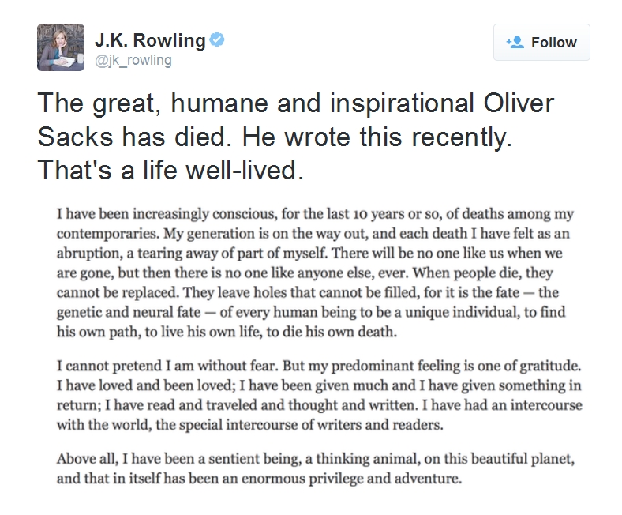This screenshot has width=622, height=515.
Task: Follow J.K. Rowling using the Follow label
Action: 554,42
